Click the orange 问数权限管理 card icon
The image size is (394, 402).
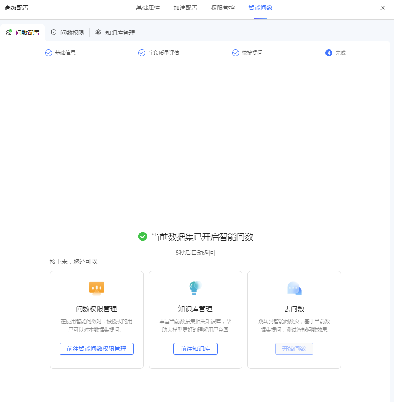coord(96,288)
